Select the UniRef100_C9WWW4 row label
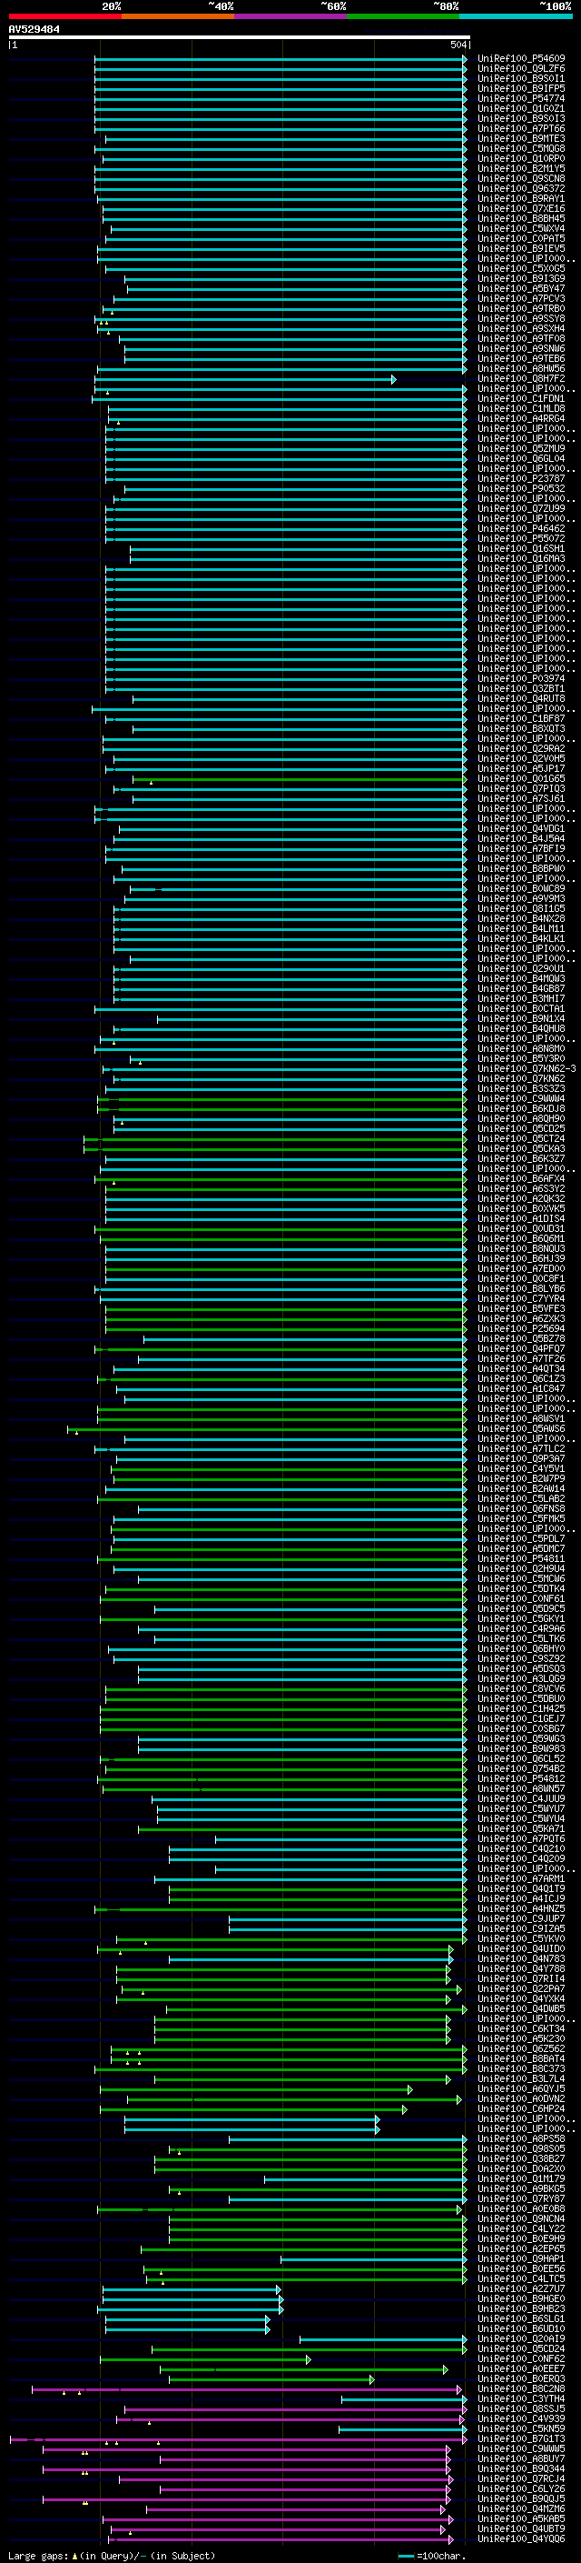 pyautogui.click(x=520, y=1098)
